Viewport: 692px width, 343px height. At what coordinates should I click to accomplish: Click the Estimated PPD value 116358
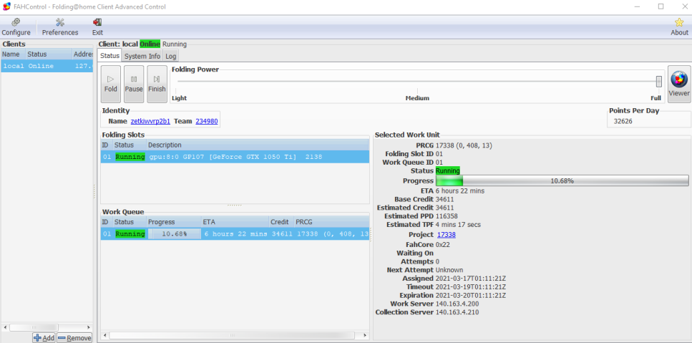click(447, 216)
